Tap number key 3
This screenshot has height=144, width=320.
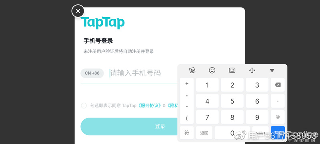pyautogui.click(x=257, y=85)
